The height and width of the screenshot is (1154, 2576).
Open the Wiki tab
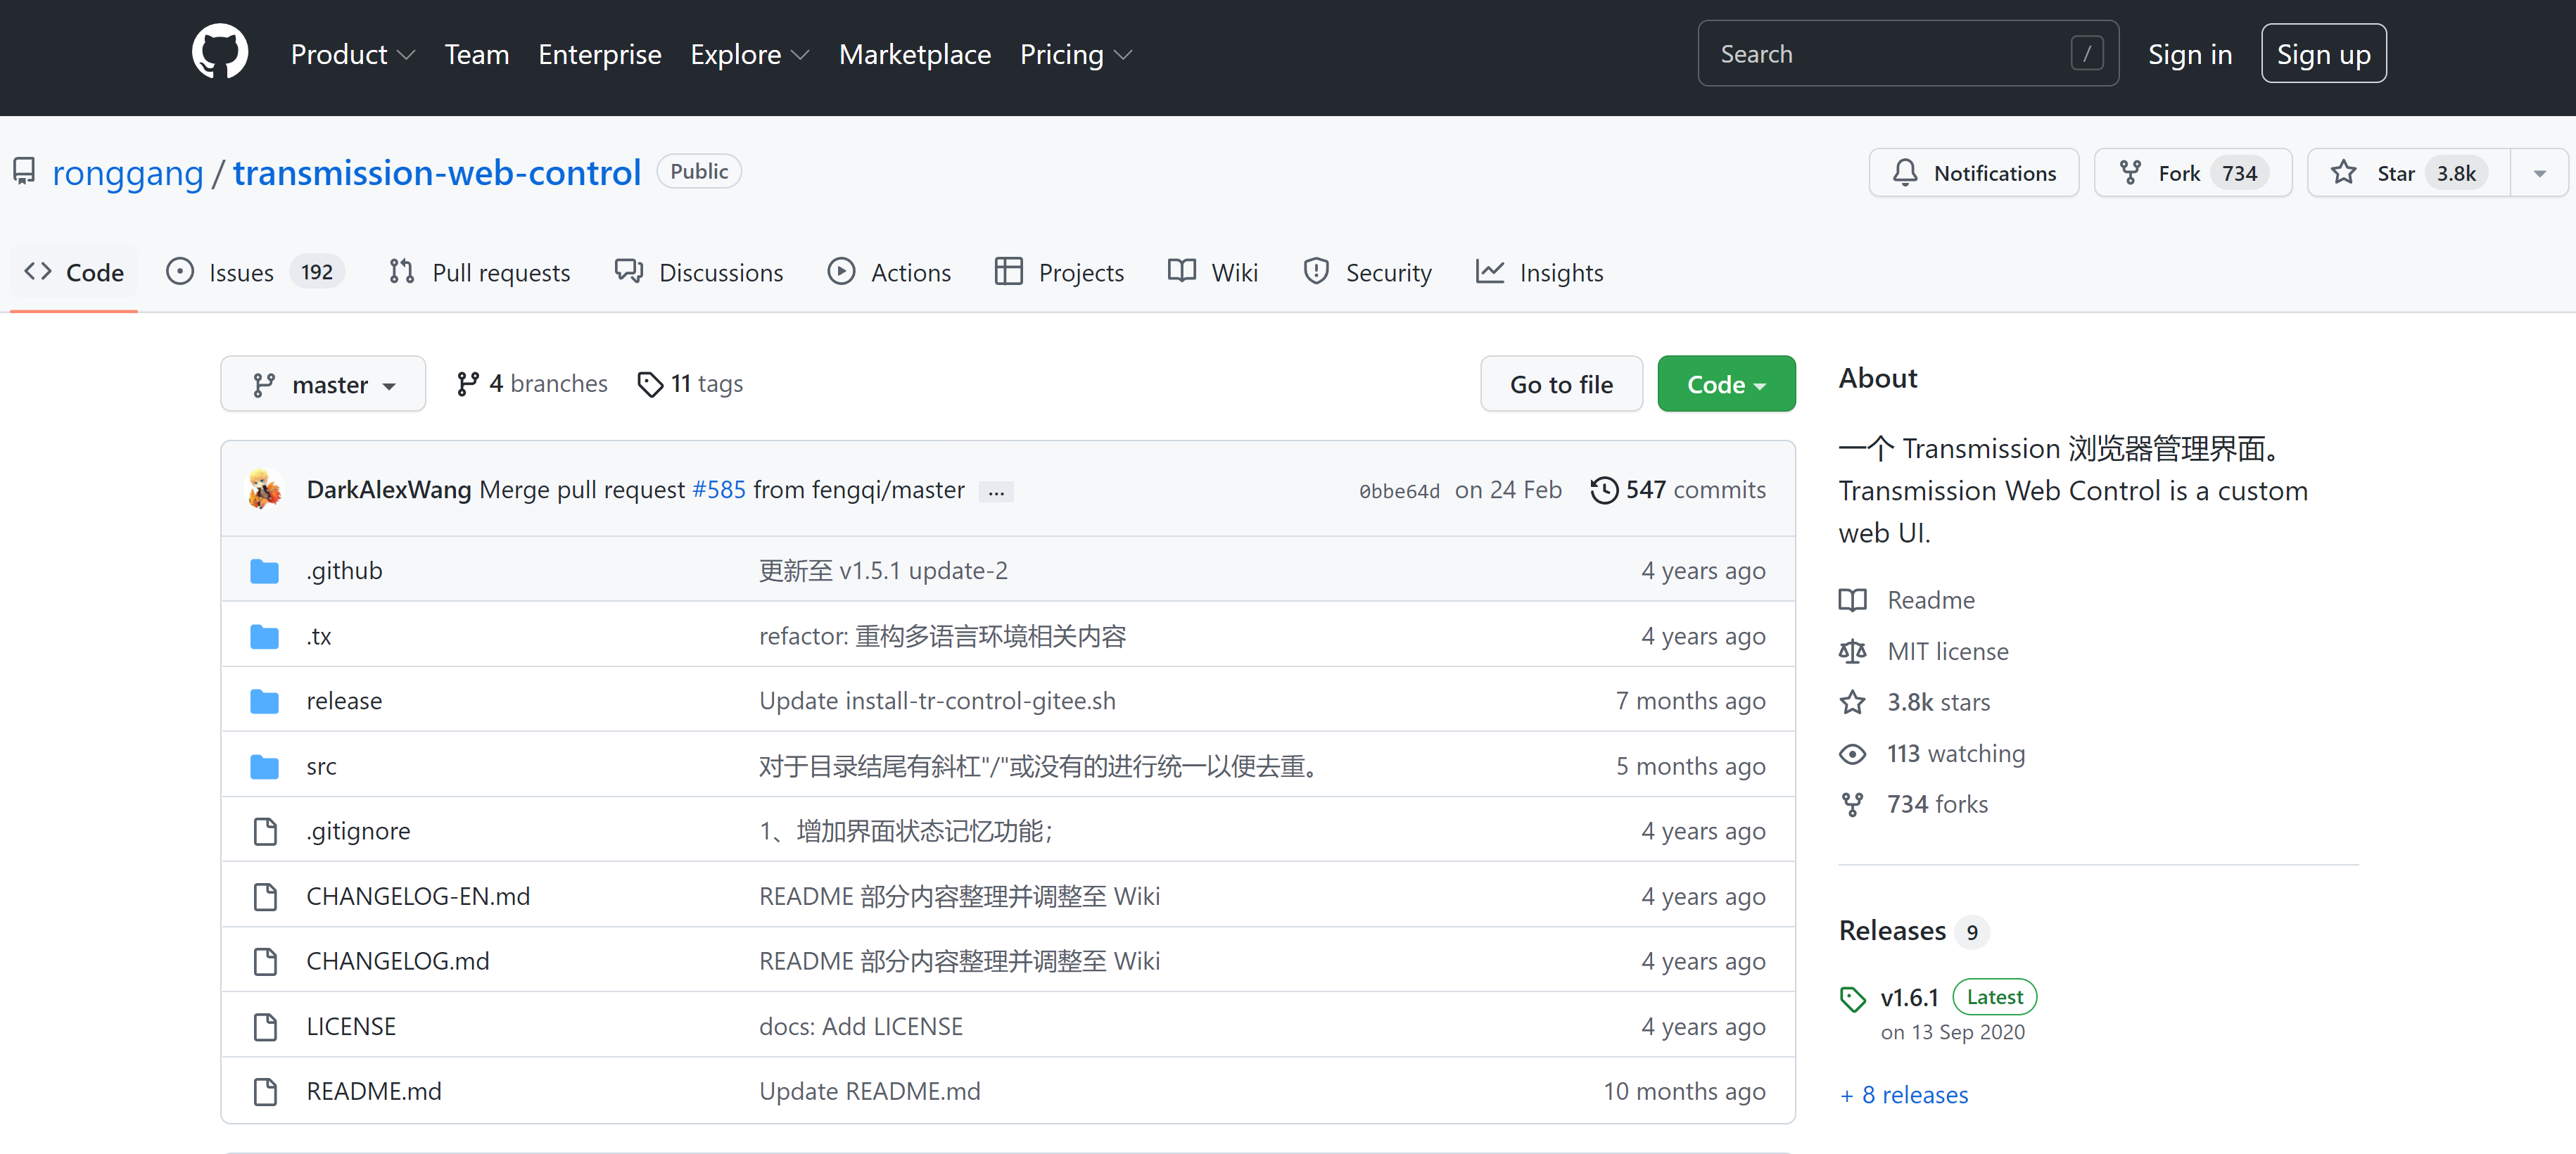coord(1213,272)
